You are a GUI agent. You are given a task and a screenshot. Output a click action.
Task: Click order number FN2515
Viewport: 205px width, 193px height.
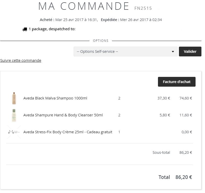coord(143,8)
